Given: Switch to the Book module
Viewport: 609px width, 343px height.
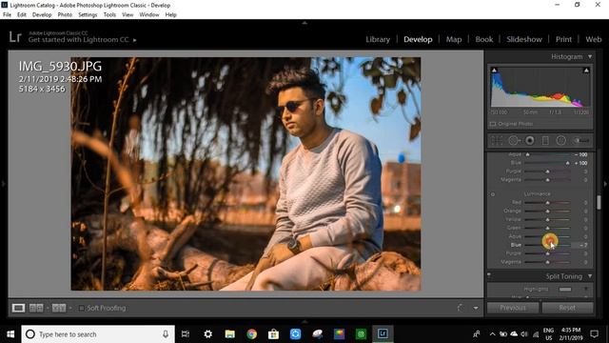Looking at the screenshot, I should [484, 39].
